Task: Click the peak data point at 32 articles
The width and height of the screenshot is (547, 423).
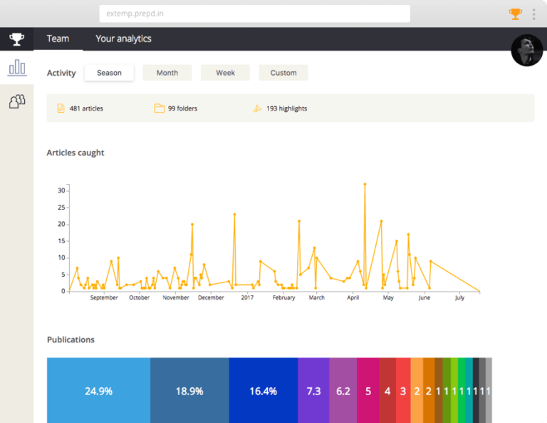Action: click(365, 184)
